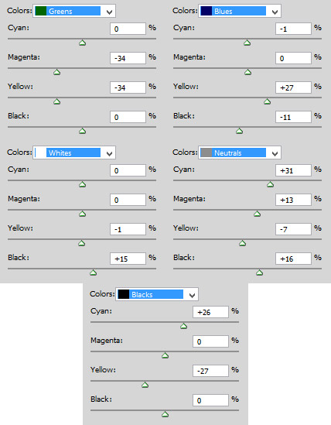Click the Whites Black value field showing +15
The height and width of the screenshot is (425, 331).
click(128, 259)
